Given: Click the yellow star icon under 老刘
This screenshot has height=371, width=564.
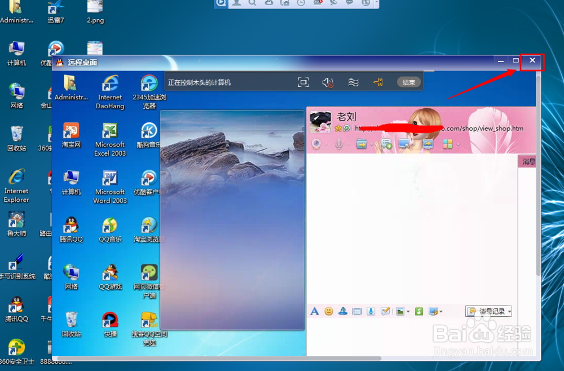Looking at the screenshot, I should pyautogui.click(x=338, y=129).
